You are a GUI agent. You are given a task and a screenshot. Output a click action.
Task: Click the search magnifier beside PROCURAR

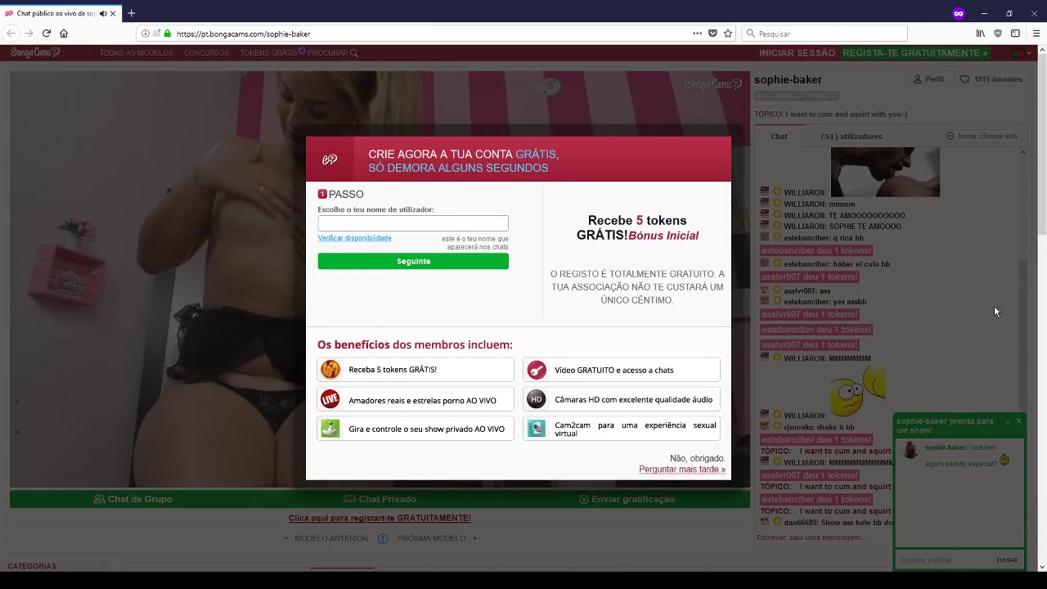pyautogui.click(x=354, y=53)
